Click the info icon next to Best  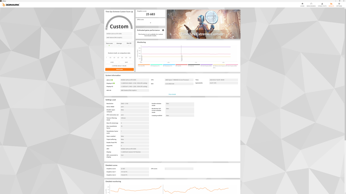pos(130,43)
